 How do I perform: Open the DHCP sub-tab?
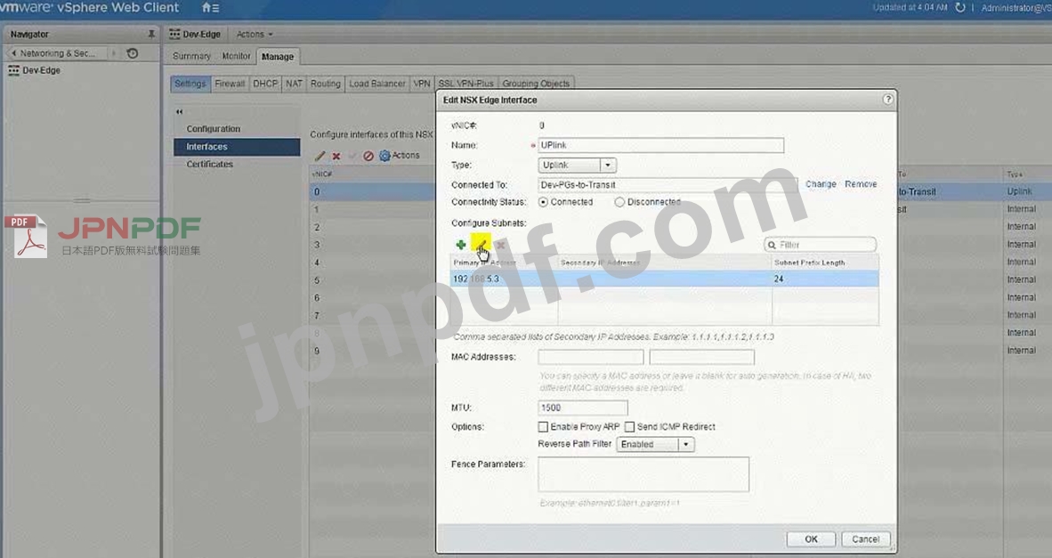coord(265,84)
